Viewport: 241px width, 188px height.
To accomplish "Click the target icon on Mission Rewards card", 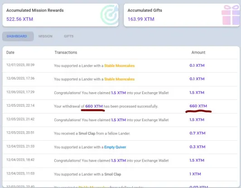I will point(110,15).
